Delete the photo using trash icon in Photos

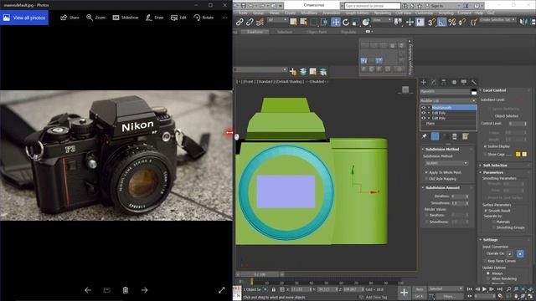pyautogui.click(x=126, y=290)
